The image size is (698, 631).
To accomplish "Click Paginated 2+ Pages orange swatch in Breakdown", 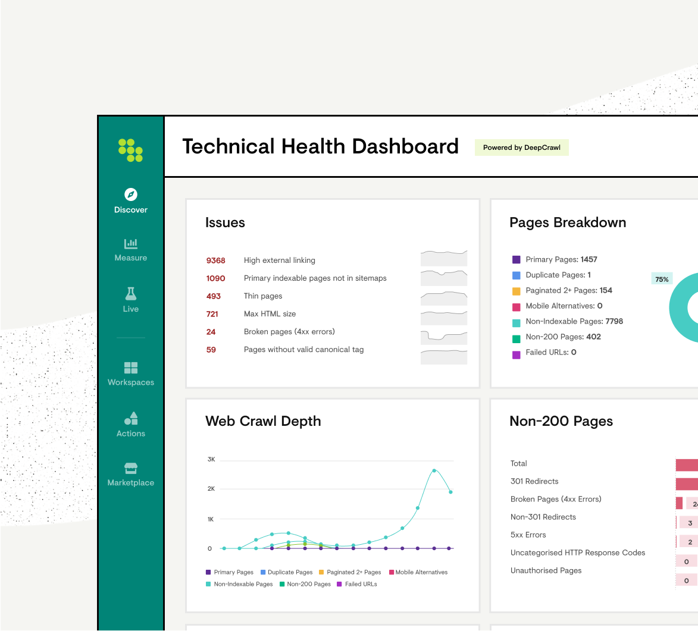I will click(517, 291).
